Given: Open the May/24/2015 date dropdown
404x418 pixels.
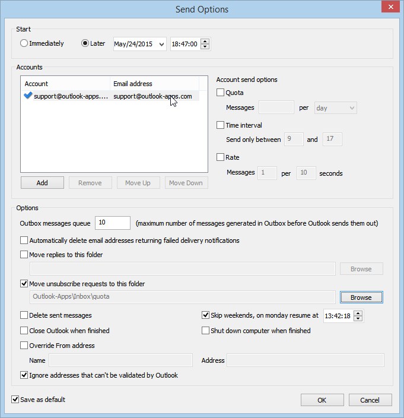Looking at the screenshot, I should click(x=161, y=45).
